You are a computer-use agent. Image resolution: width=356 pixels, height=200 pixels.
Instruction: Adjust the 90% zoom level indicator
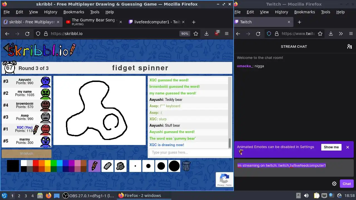185,34
